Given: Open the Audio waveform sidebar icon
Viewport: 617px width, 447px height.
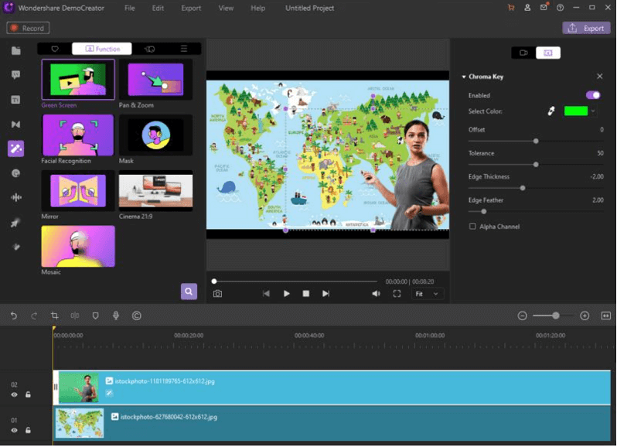Looking at the screenshot, I should pyautogui.click(x=15, y=197).
